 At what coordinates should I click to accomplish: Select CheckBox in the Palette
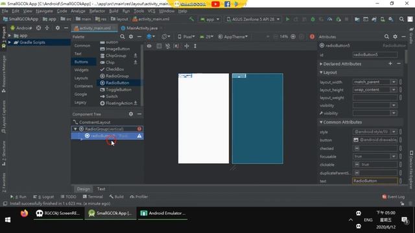pyautogui.click(x=115, y=69)
